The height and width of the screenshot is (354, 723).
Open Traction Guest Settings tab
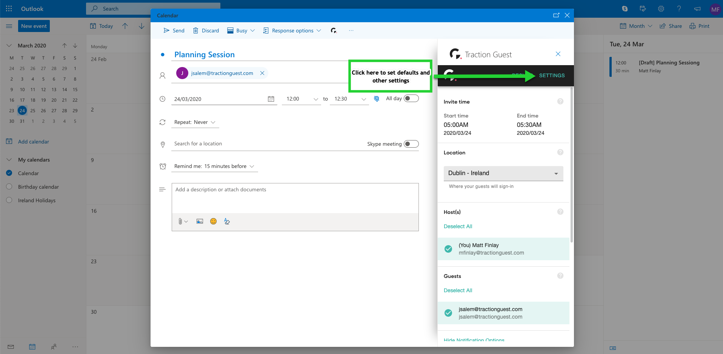click(x=552, y=75)
